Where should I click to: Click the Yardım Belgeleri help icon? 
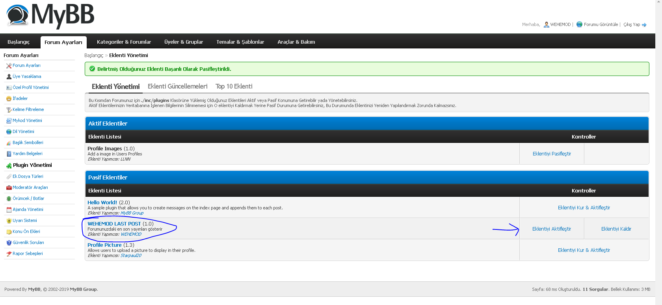(9, 154)
